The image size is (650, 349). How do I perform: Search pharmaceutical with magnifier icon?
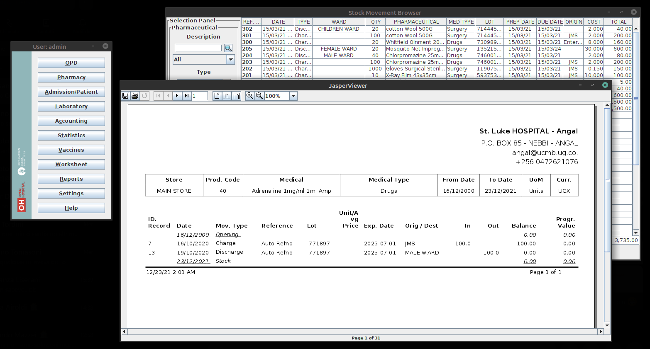coord(228,48)
